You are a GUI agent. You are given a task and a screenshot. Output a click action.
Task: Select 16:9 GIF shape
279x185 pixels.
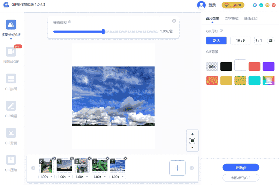(240, 40)
